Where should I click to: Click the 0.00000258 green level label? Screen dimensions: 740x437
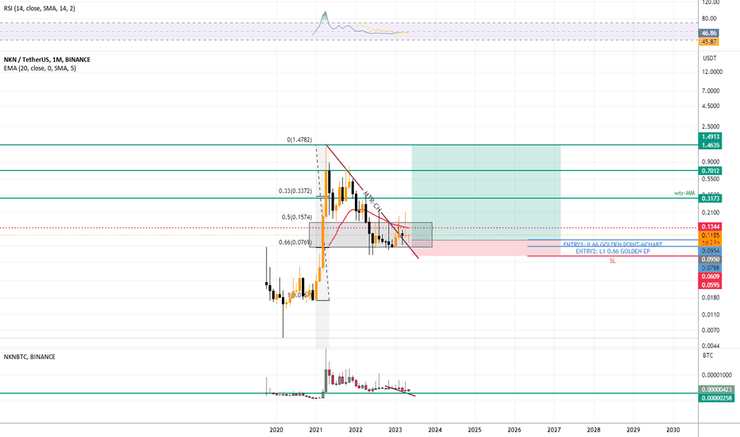coord(716,398)
